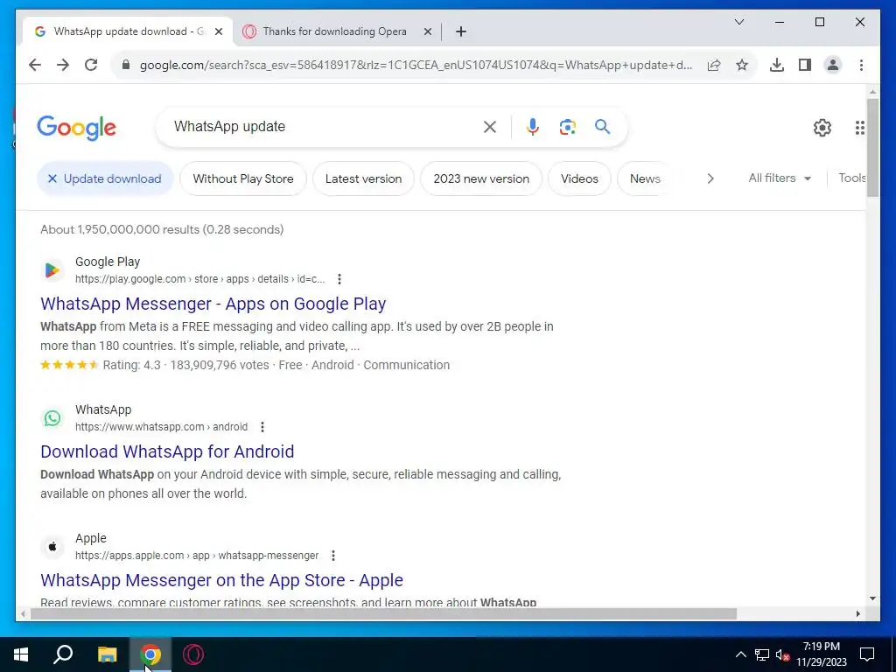This screenshot has height=672, width=896.
Task: Open Download WhatsApp for Android link
Action: pyautogui.click(x=167, y=451)
